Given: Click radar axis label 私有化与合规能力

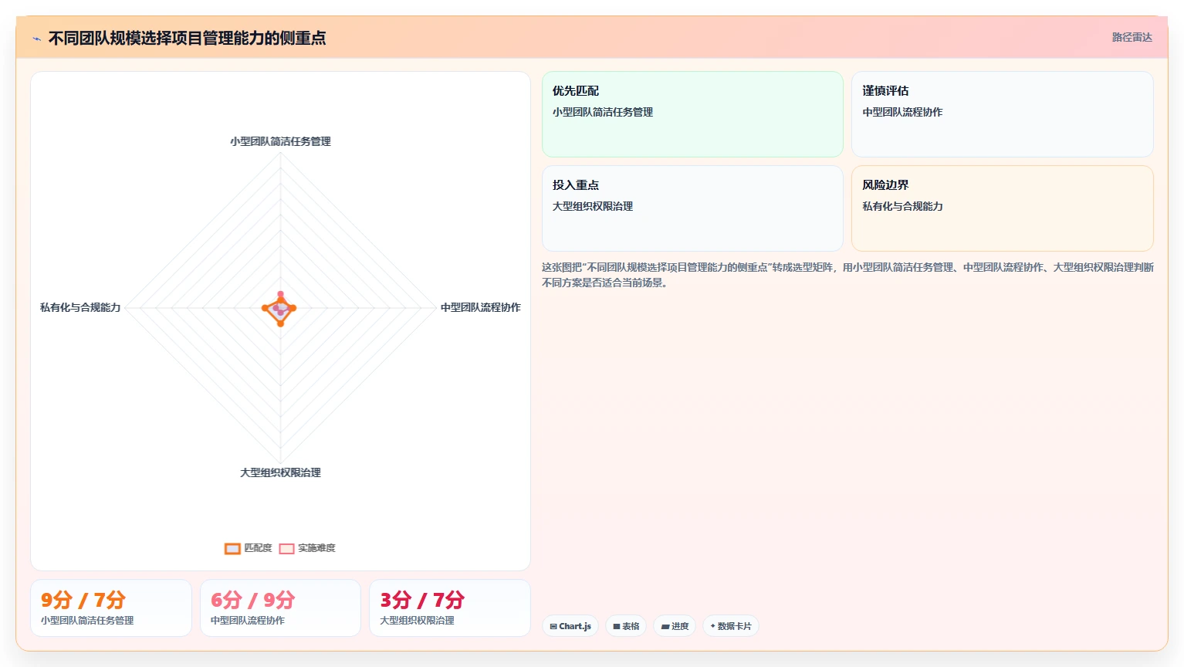Looking at the screenshot, I should click(x=80, y=307).
